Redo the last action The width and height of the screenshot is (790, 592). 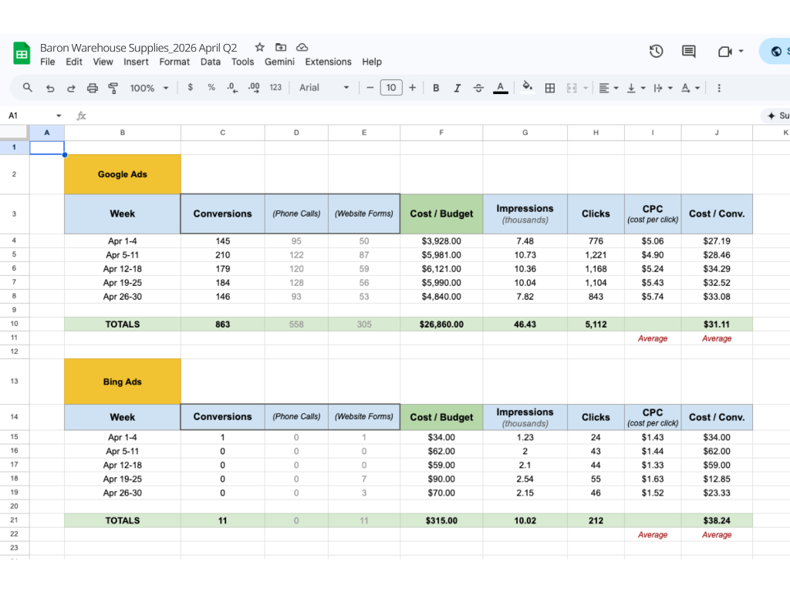click(71, 88)
